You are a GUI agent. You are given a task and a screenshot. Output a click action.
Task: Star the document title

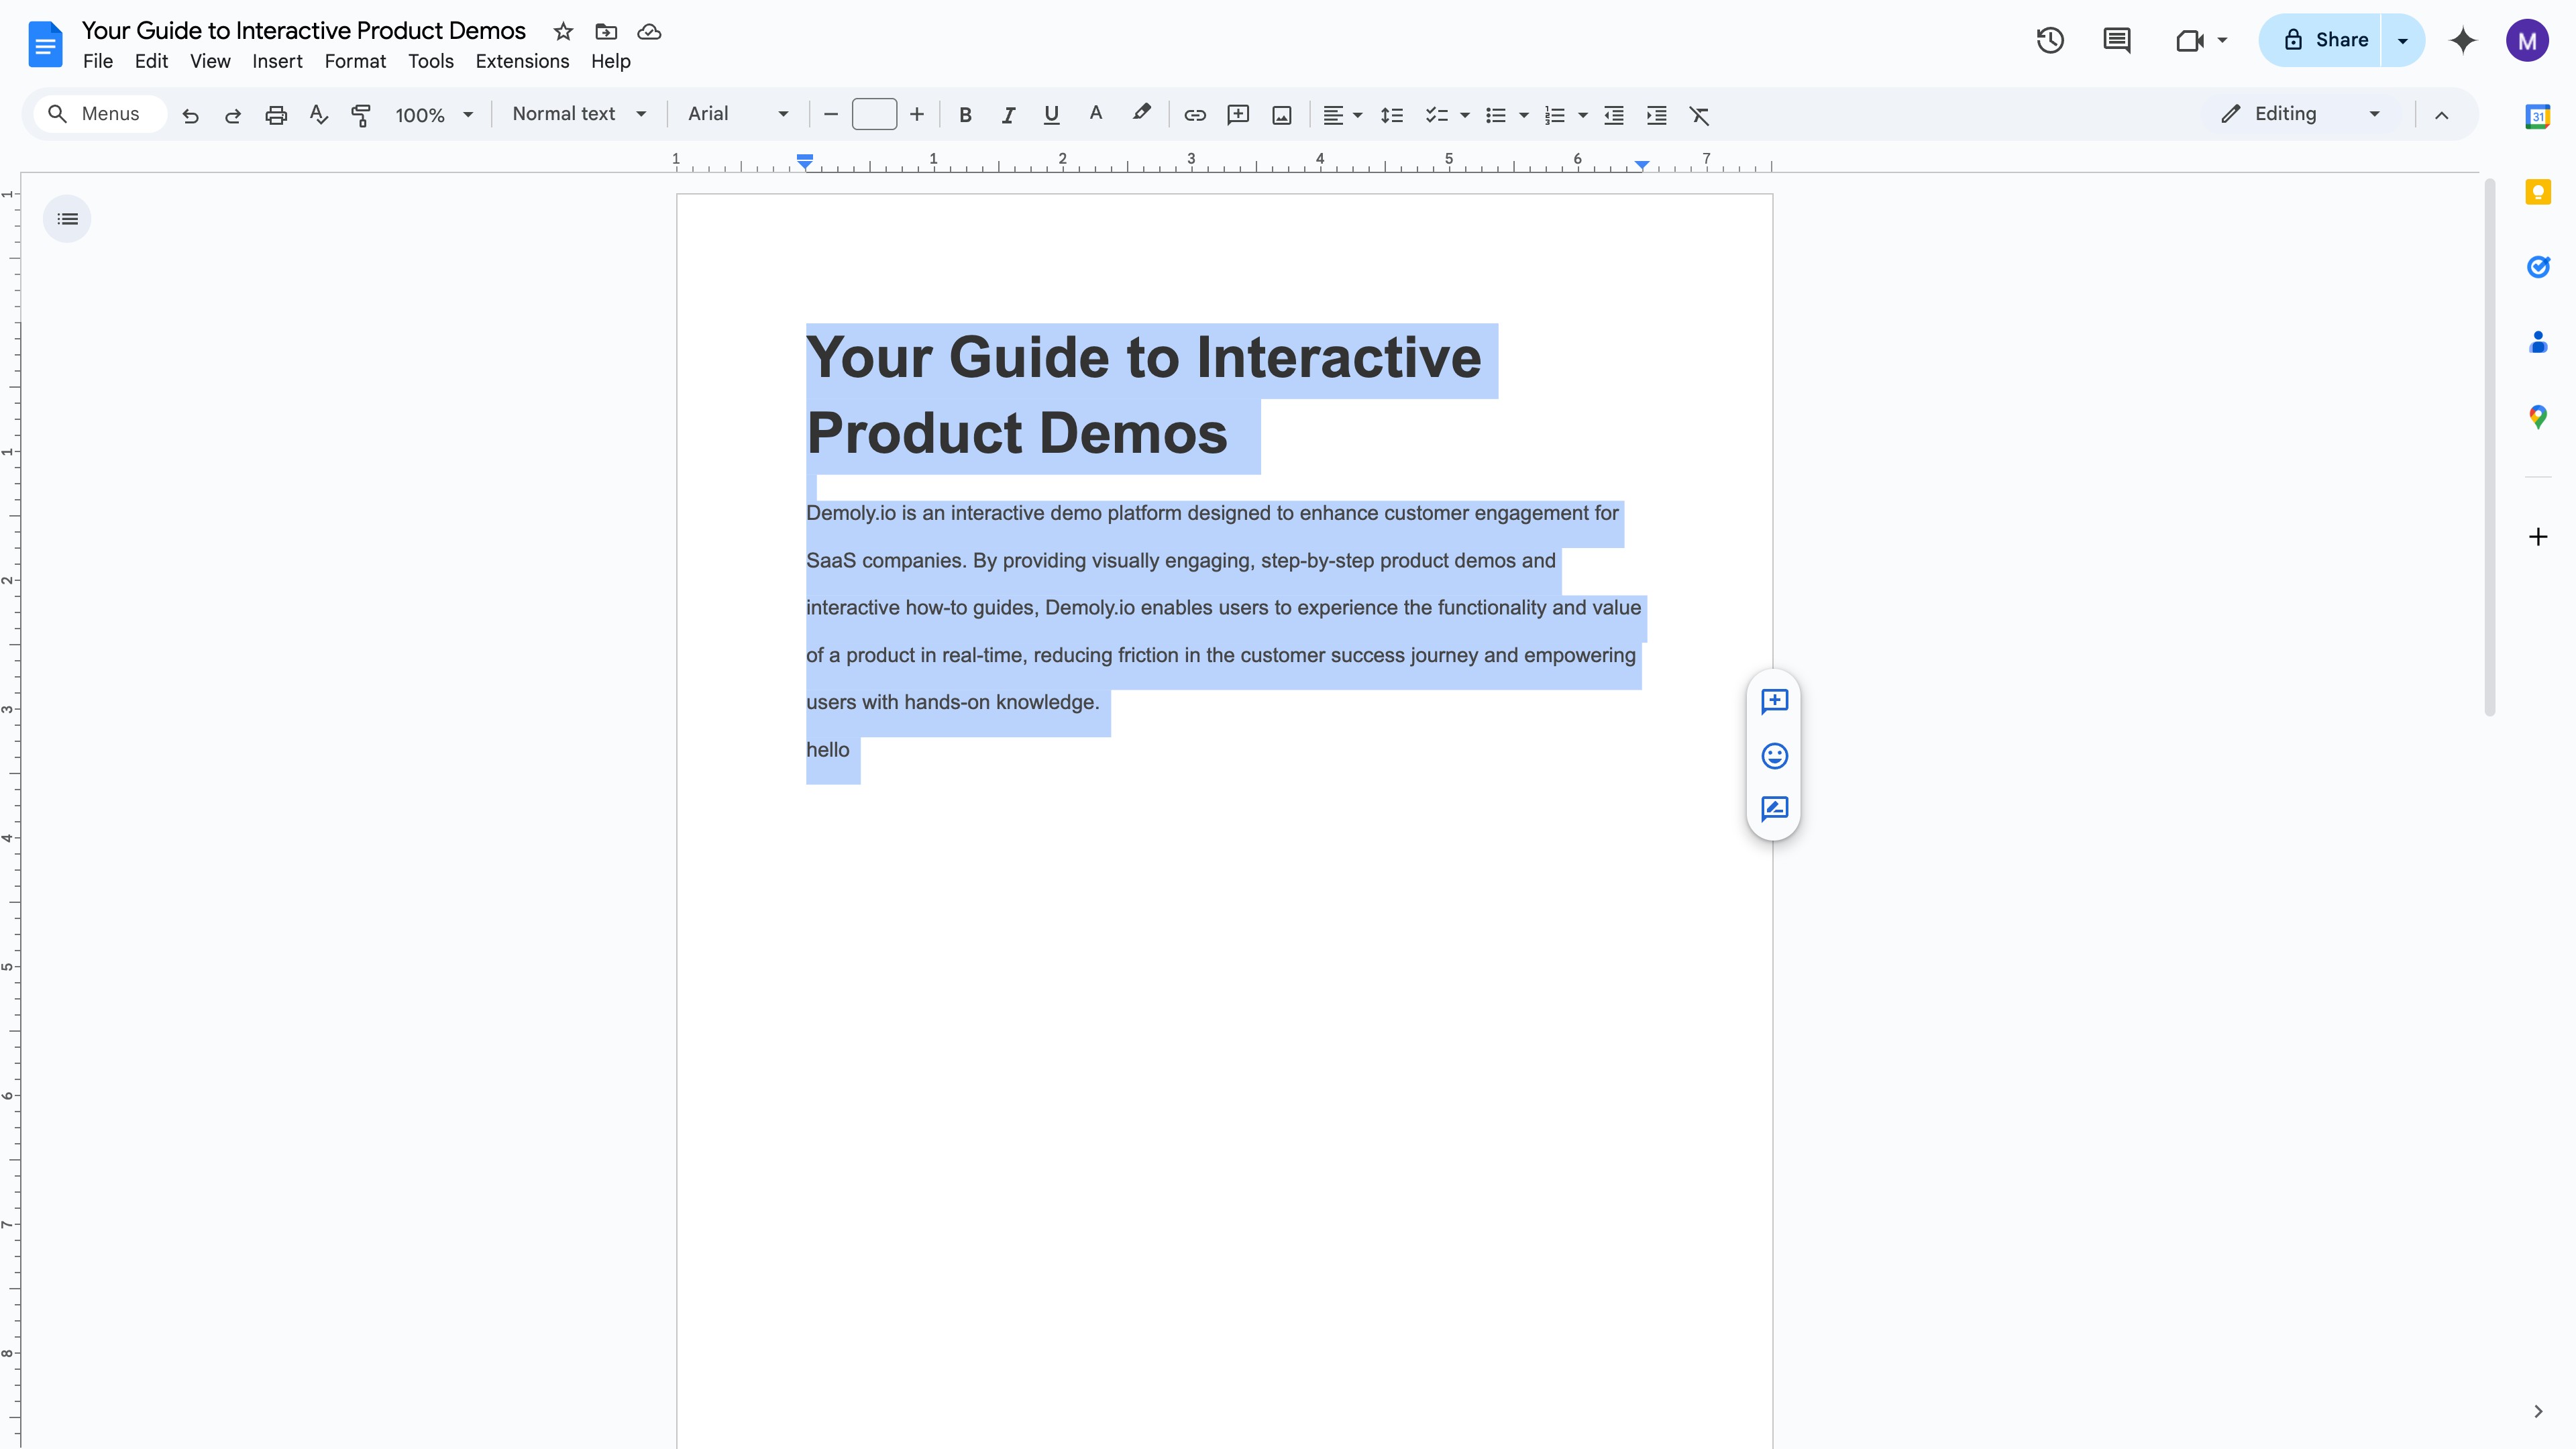(563, 31)
